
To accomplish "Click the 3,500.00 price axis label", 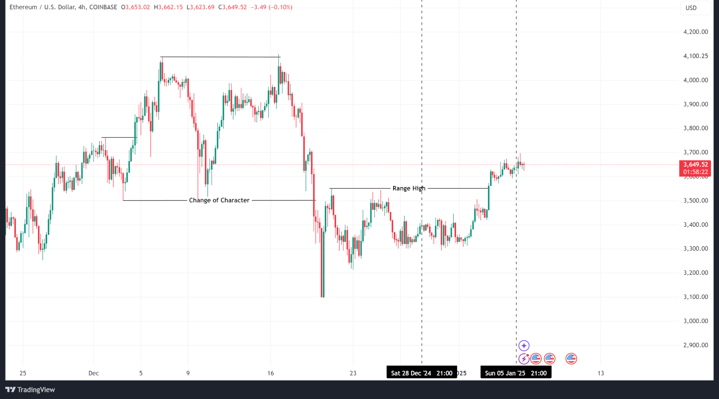I will tap(695, 200).
